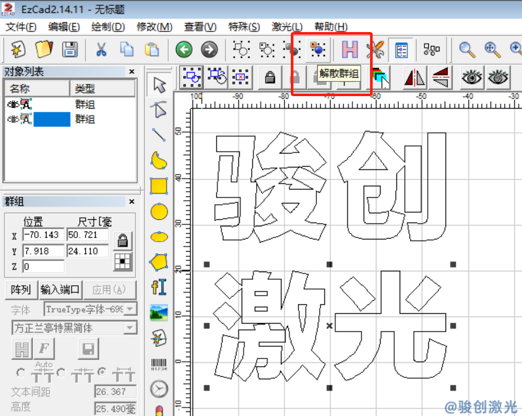Select the Text (fI) tool
This screenshot has width=522, height=416.
[x=158, y=287]
